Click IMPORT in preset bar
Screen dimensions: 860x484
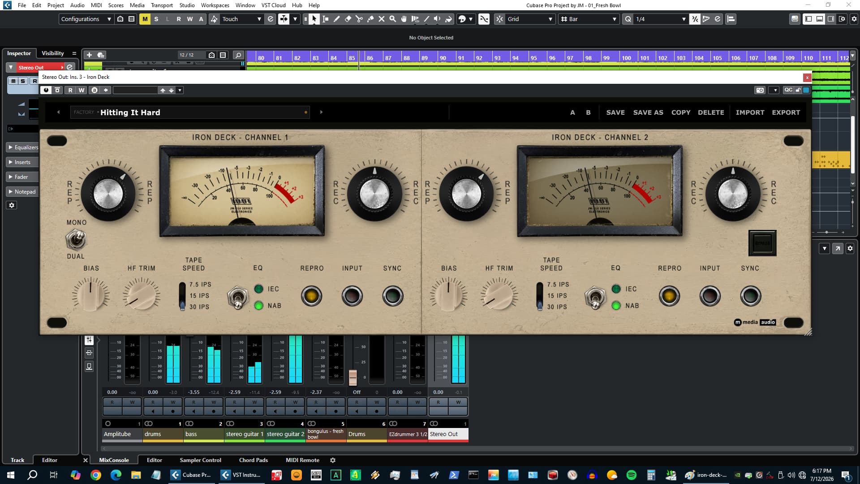point(750,112)
